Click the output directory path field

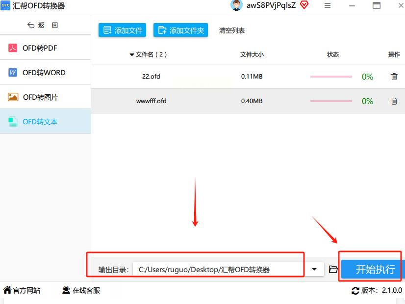pyautogui.click(x=219, y=270)
